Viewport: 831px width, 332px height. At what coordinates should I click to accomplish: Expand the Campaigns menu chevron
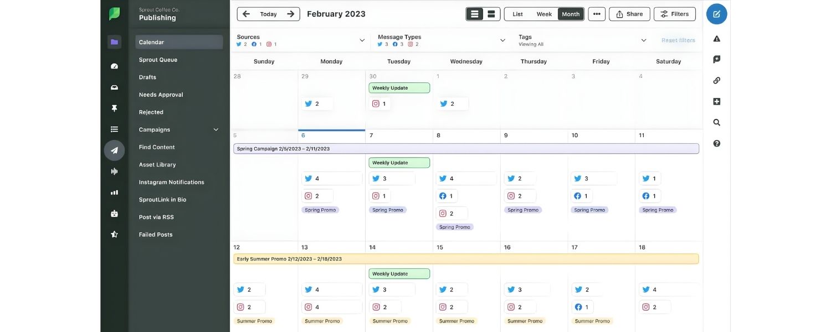click(216, 129)
